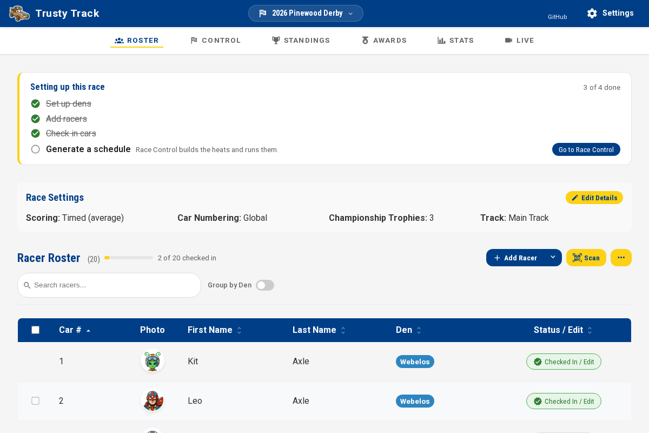The height and width of the screenshot is (433, 649).
Task: Click the Control flag icon
Action: click(x=194, y=41)
